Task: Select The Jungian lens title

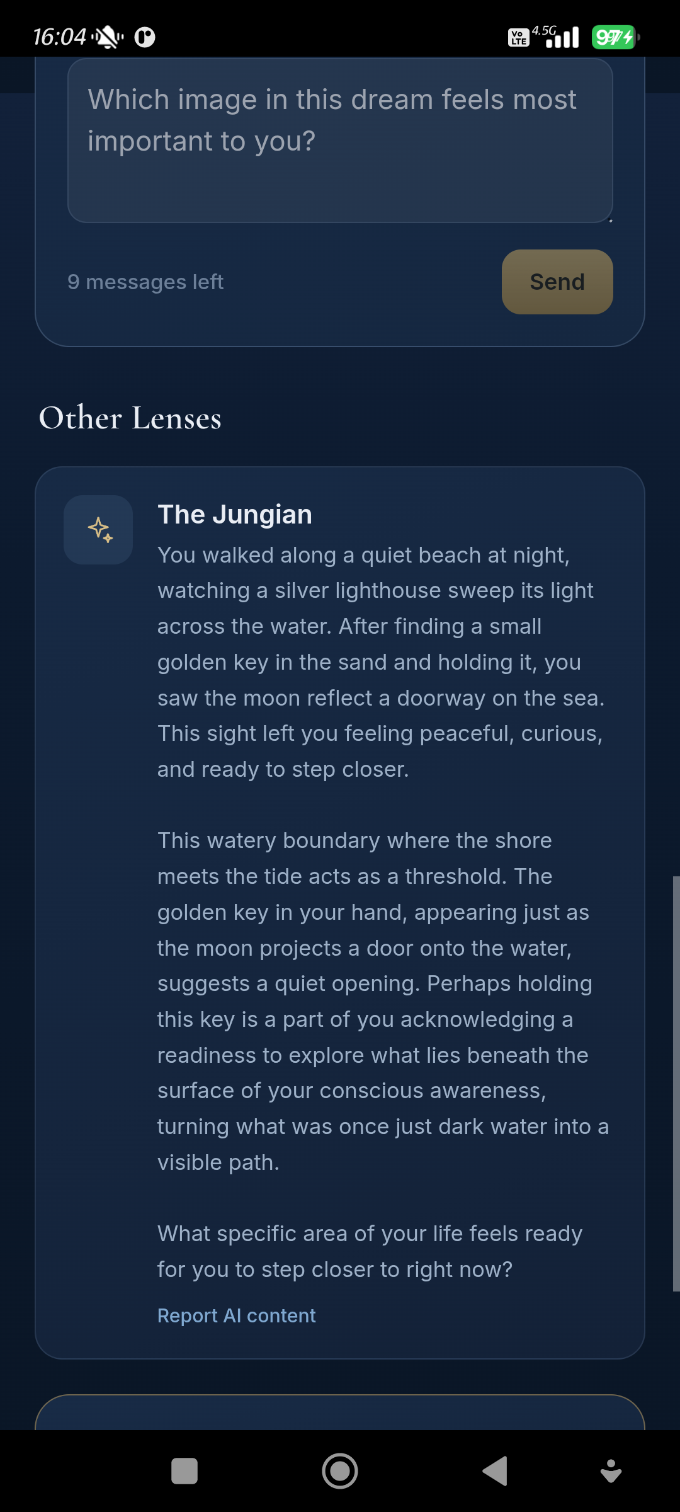Action: tap(235, 514)
